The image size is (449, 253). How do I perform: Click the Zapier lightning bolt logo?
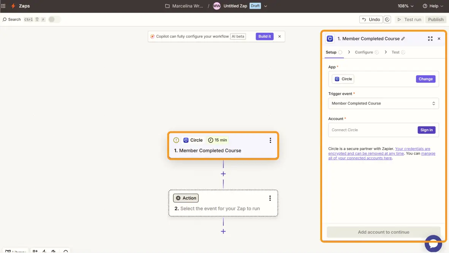point(13,6)
